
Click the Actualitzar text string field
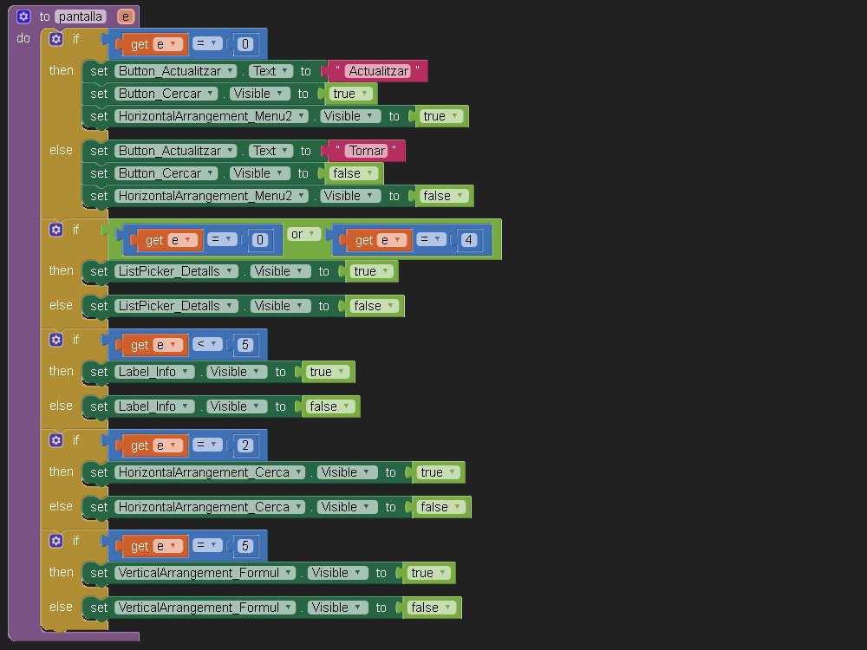coord(378,71)
